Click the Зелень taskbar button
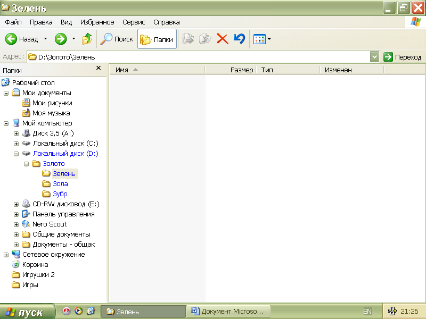The image size is (426, 319). [x=143, y=312]
